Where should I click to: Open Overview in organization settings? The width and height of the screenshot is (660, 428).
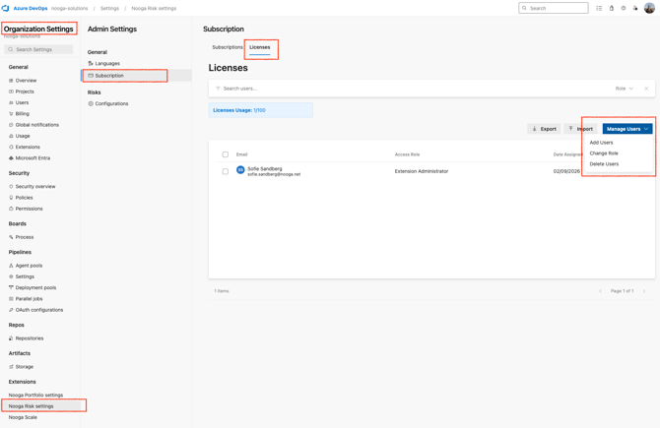pos(26,81)
